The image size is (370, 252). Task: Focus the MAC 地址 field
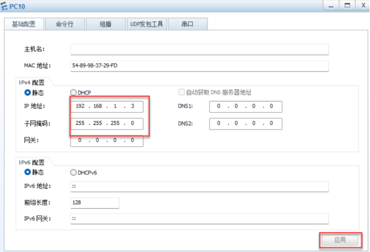click(199, 66)
